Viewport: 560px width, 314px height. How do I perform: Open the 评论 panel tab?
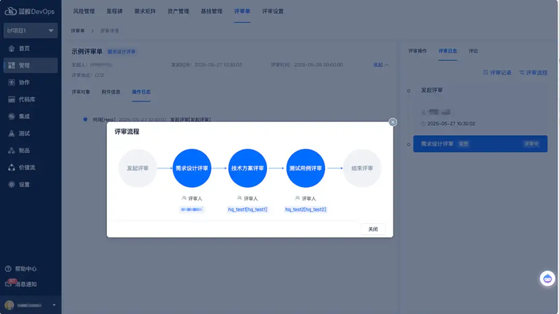click(473, 51)
